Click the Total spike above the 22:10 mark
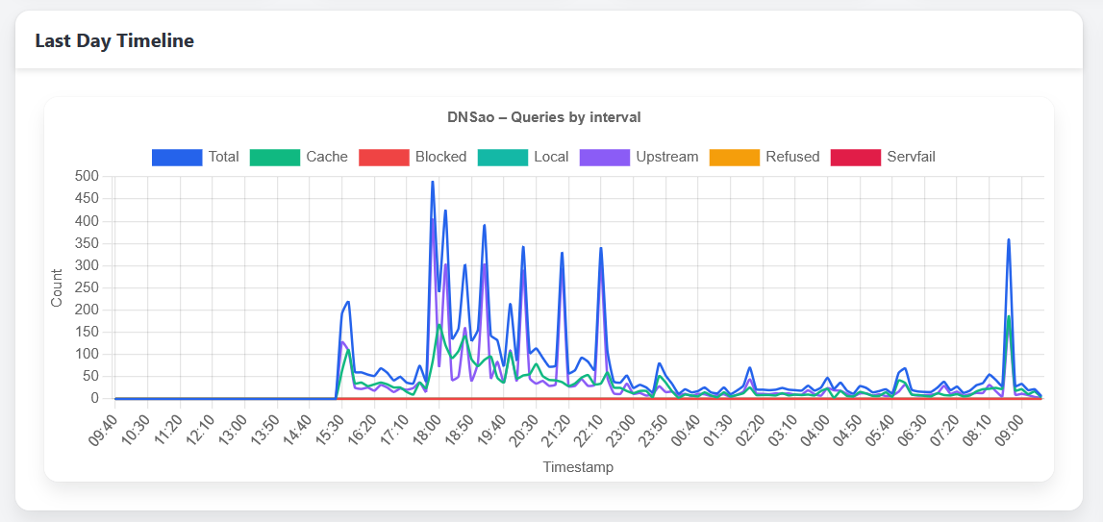Screen dimensions: 1103x522 (x=601, y=248)
